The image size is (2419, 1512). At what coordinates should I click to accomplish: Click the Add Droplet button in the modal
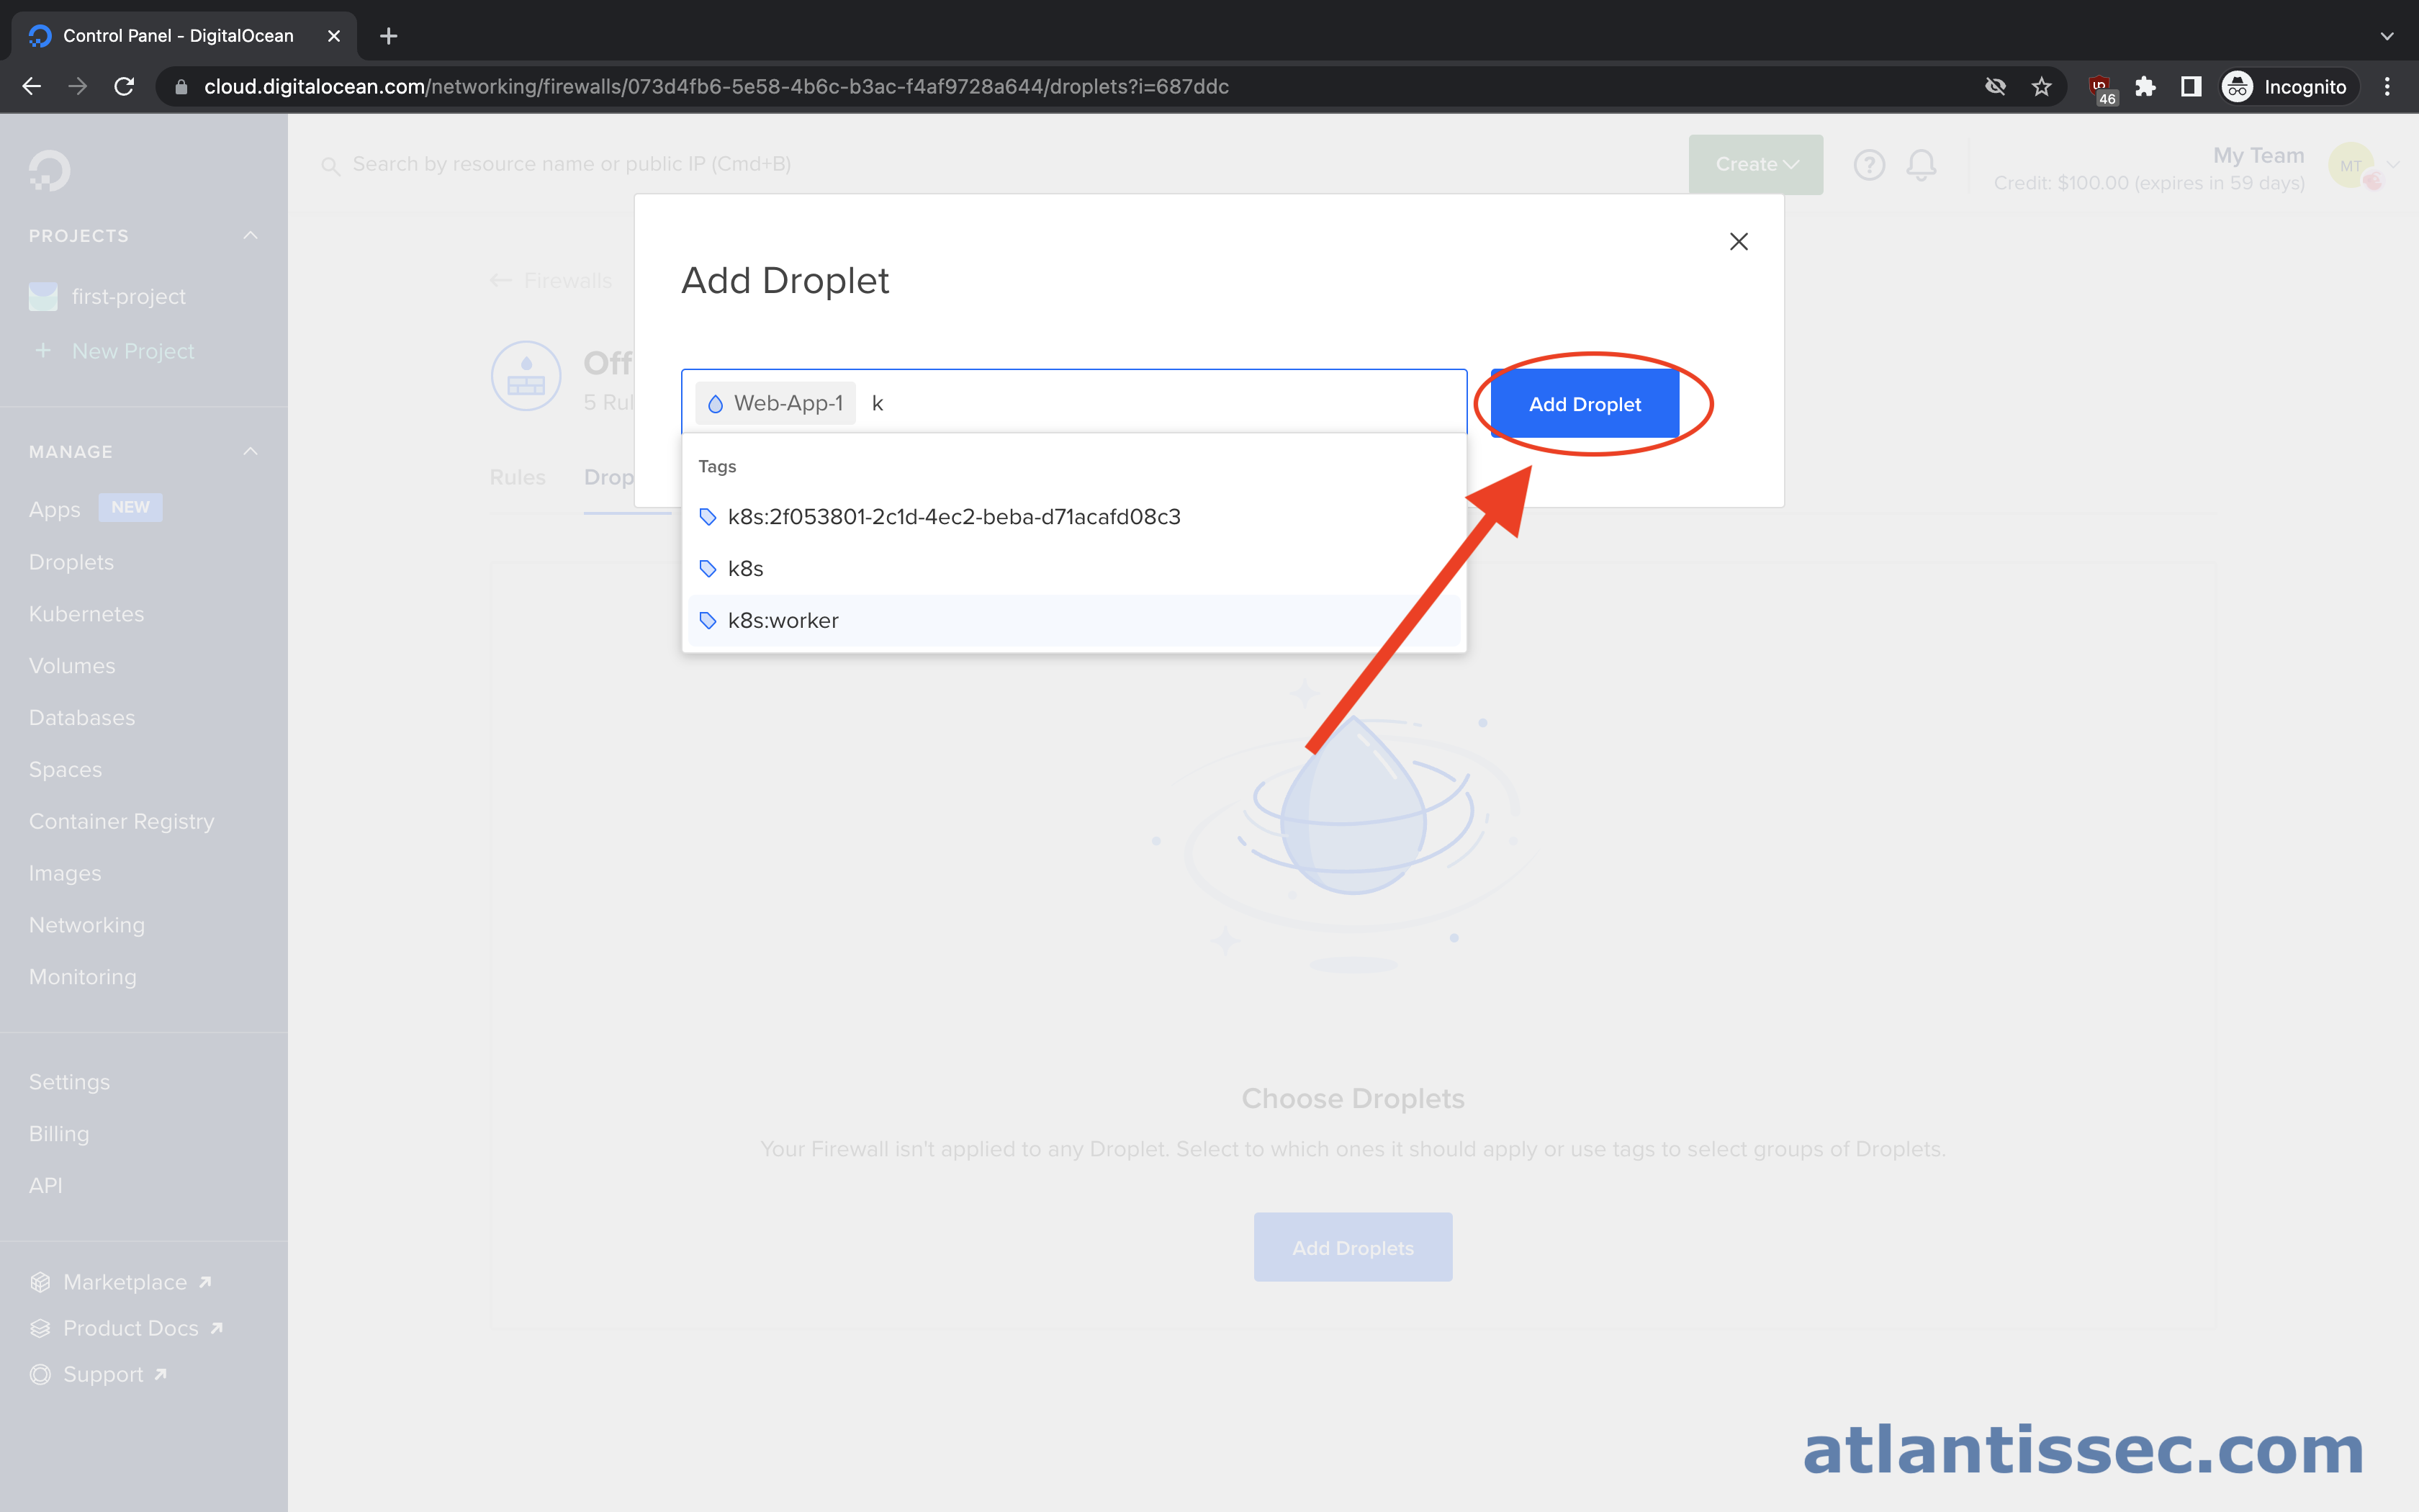click(x=1585, y=404)
